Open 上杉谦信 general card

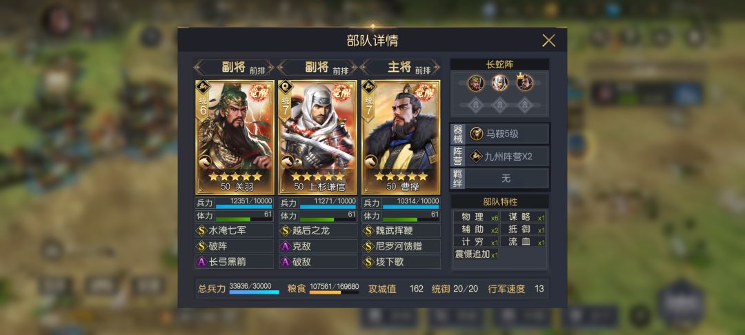tap(318, 136)
